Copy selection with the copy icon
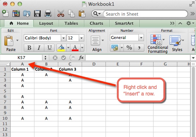This screenshot has height=137, width=196. pyautogui.click(x=71, y=13)
